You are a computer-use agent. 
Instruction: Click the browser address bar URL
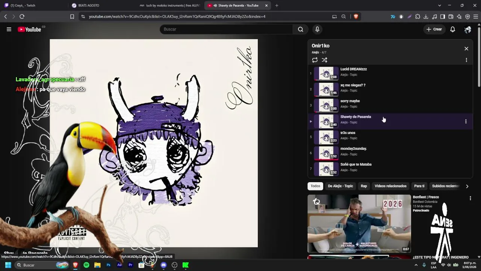point(177,17)
